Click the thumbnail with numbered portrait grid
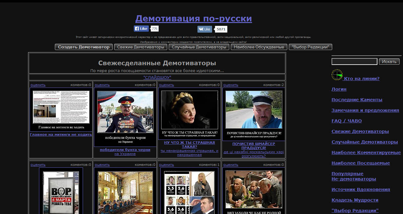Screen dimensions: 403x214 [x=189, y=191]
